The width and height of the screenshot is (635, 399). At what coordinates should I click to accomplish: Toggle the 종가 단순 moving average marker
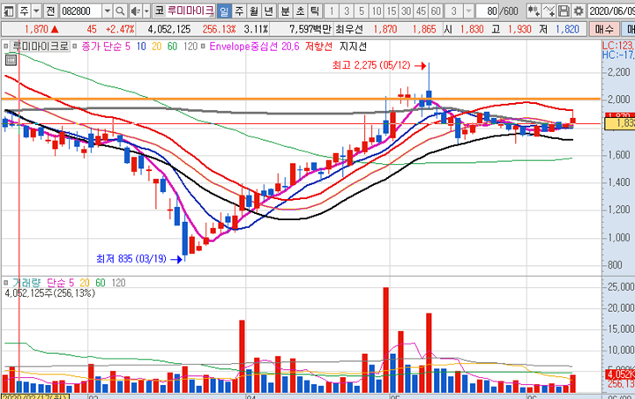pos(75,47)
